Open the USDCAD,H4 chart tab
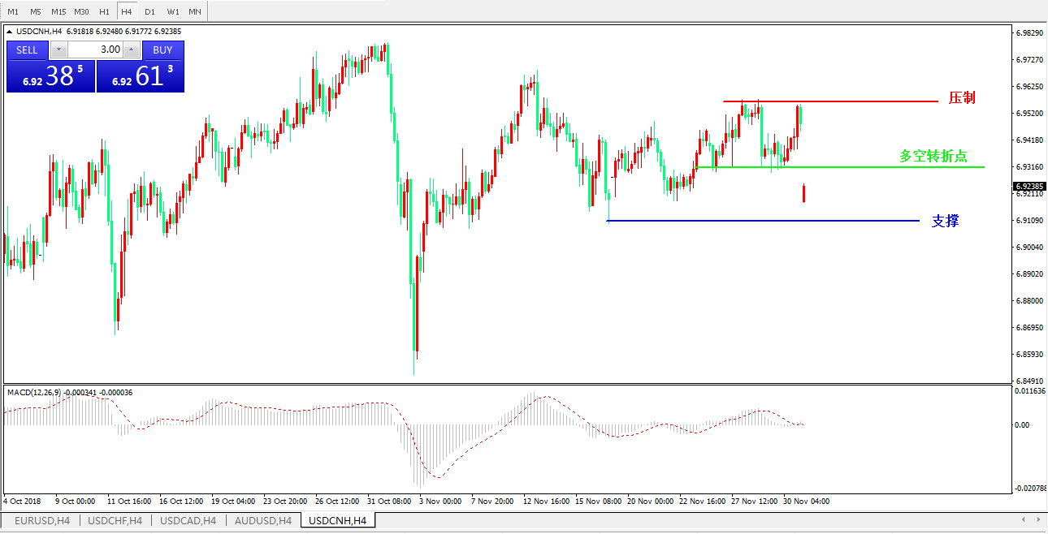 tap(188, 520)
